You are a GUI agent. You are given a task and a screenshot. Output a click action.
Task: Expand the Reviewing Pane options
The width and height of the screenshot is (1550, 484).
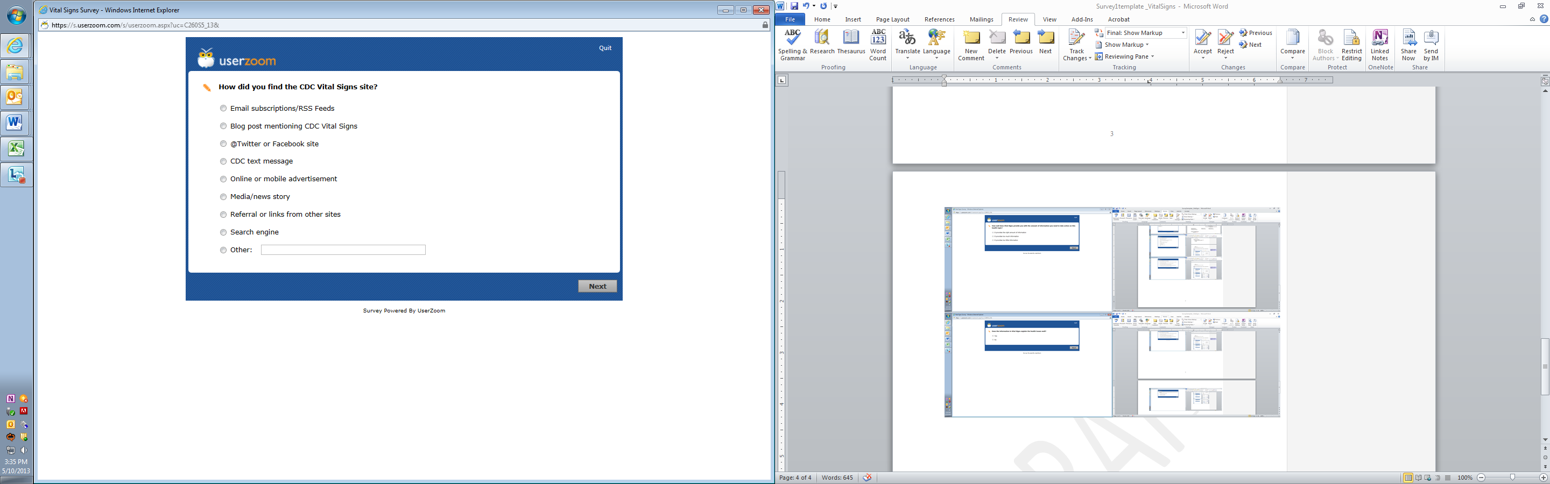1125,56
